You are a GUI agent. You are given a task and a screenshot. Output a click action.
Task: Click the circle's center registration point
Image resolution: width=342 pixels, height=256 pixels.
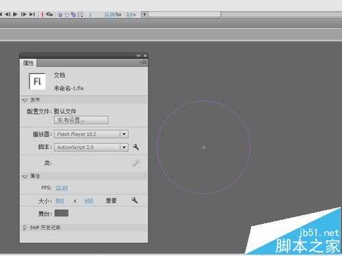[204, 147]
